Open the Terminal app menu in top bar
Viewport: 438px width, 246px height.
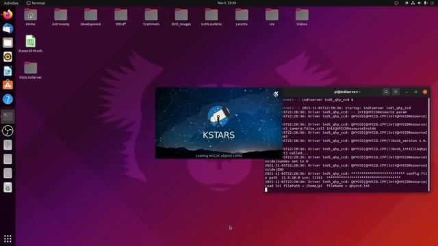(x=36, y=3)
